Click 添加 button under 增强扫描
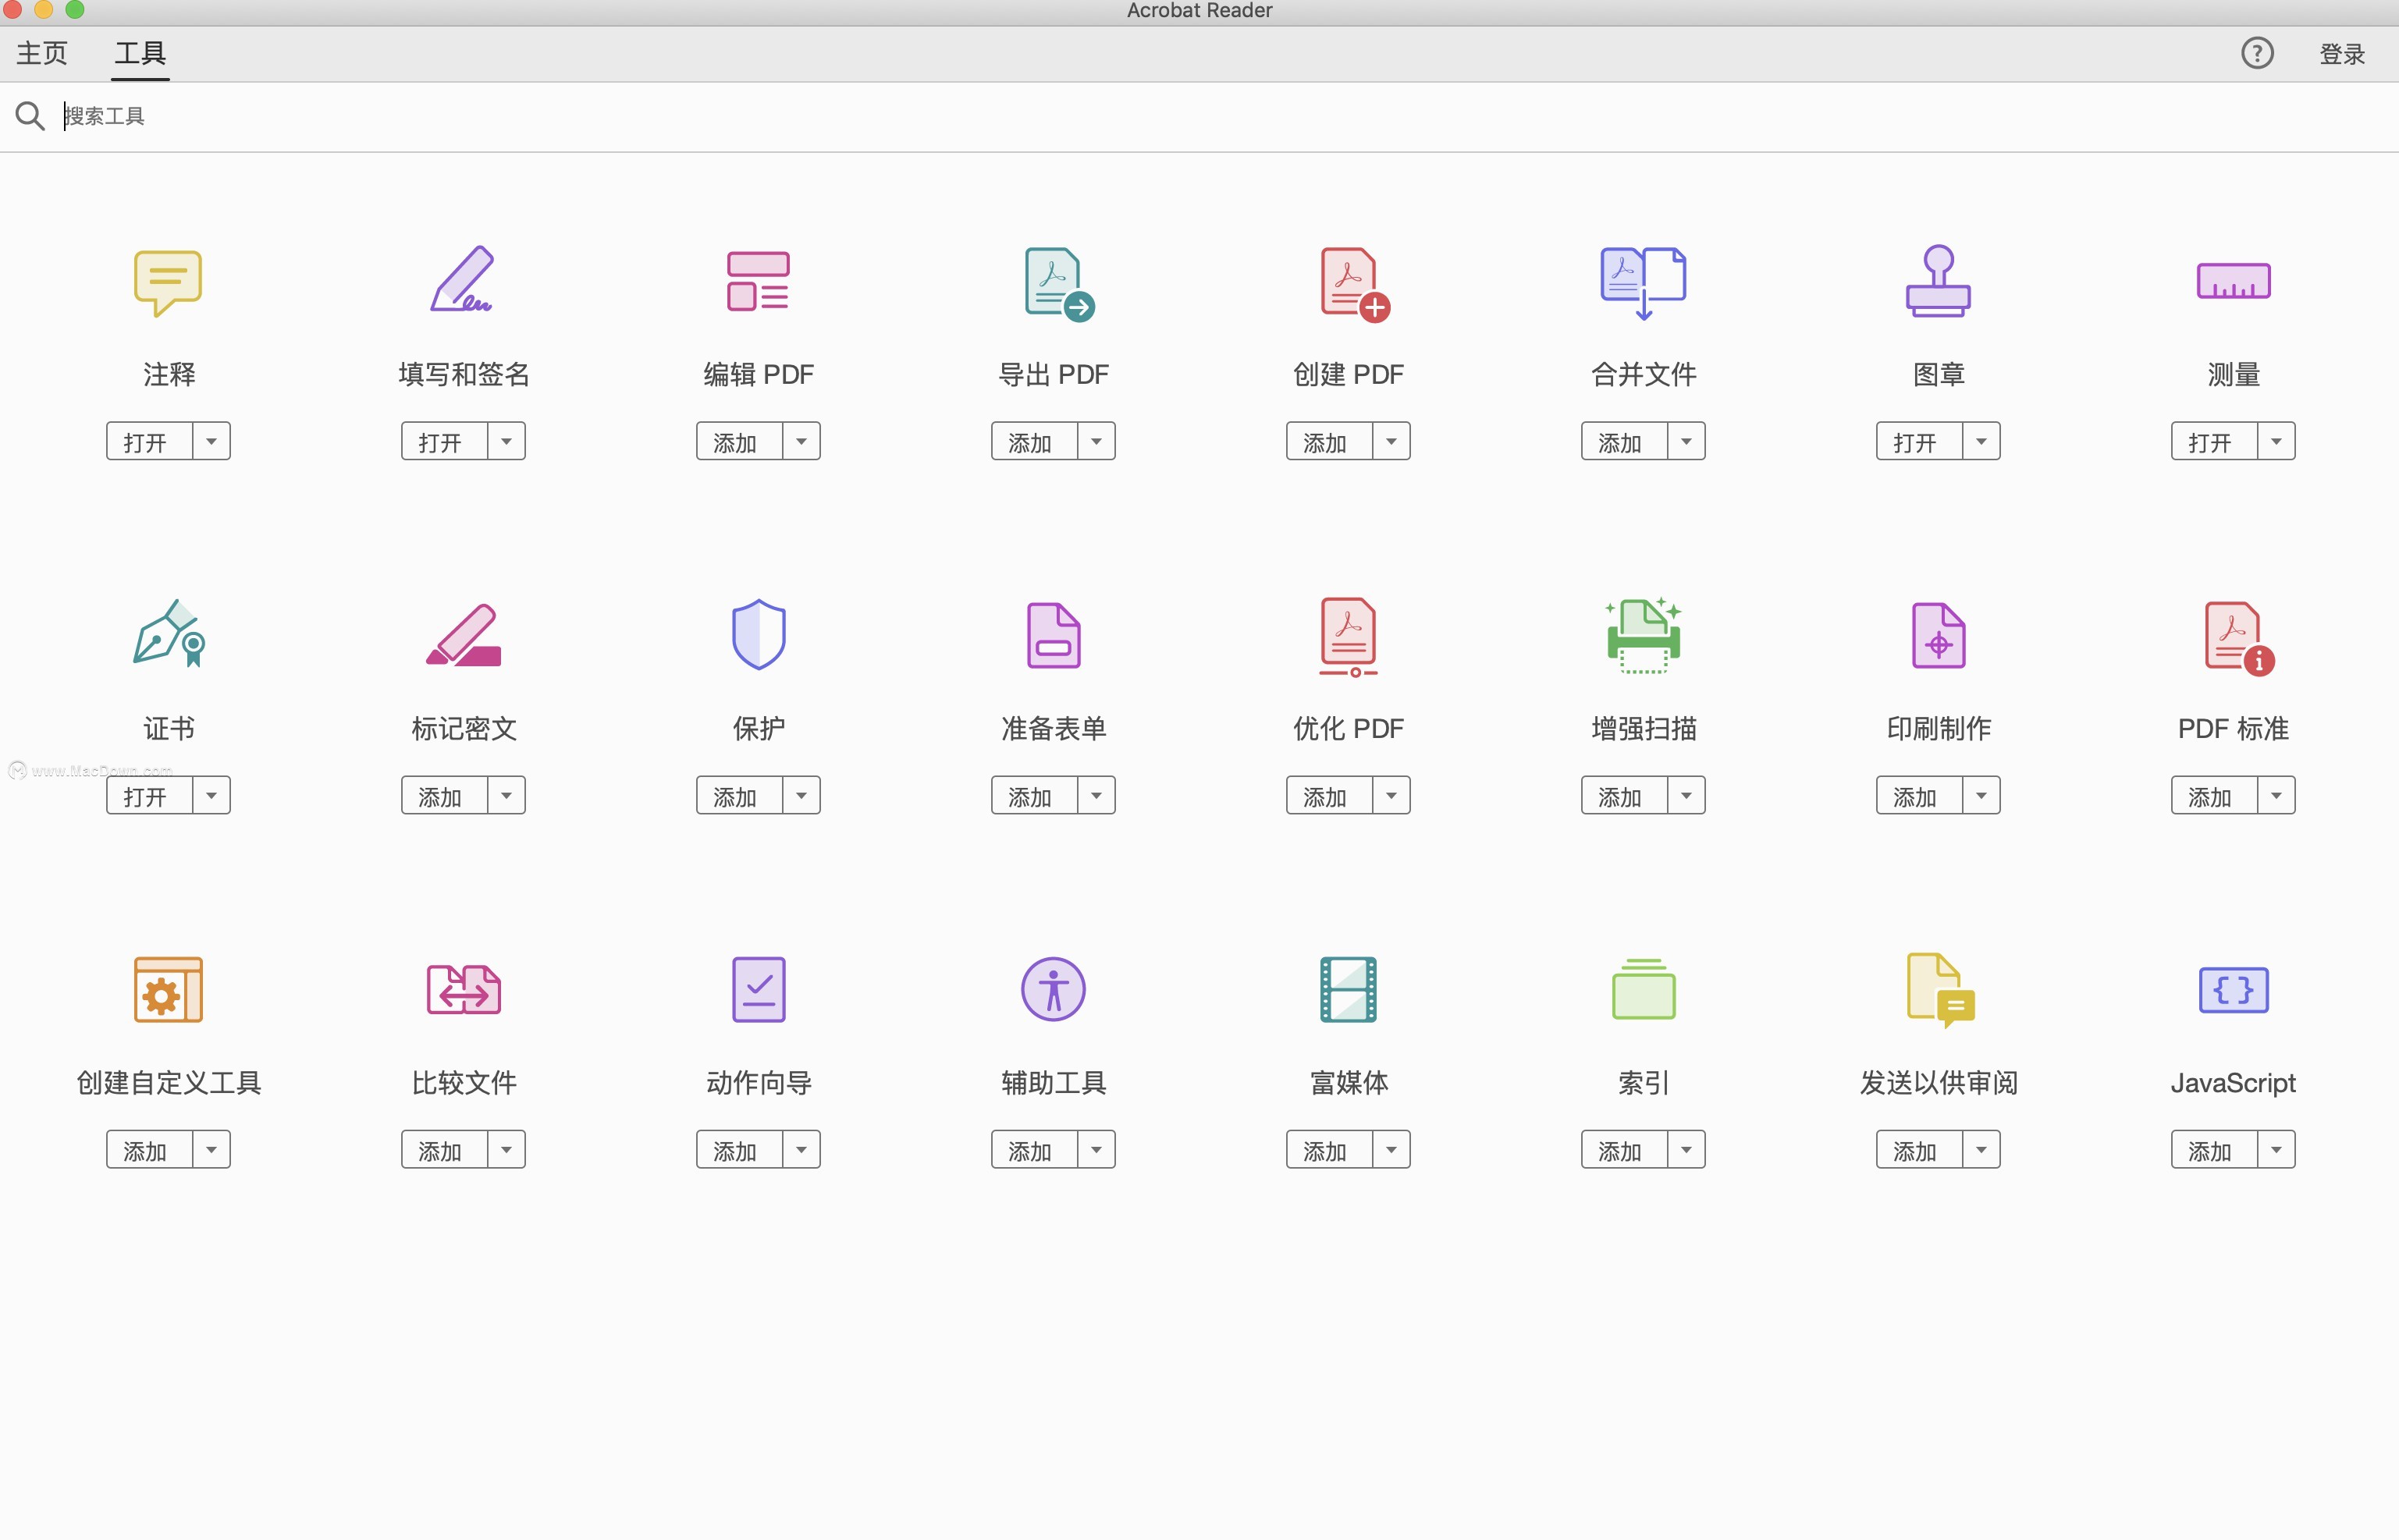2399x1540 pixels. coord(1625,795)
